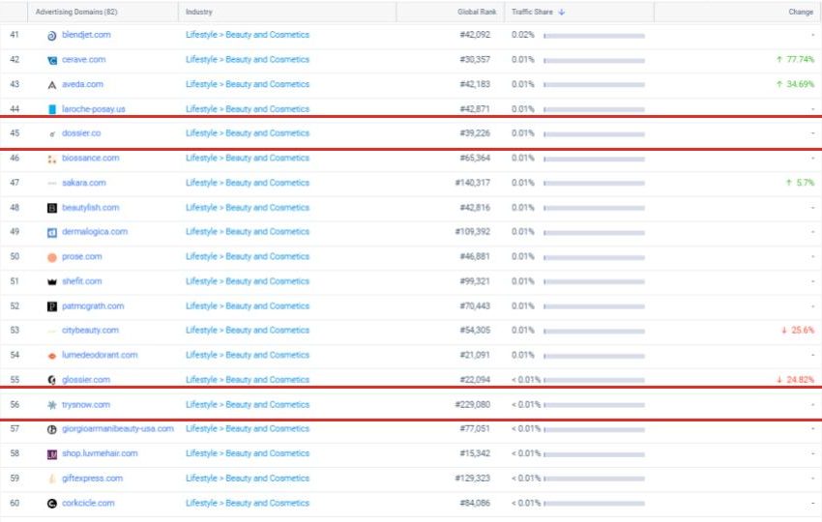
Task: Open the sakara.com domain link
Action: coord(84,183)
